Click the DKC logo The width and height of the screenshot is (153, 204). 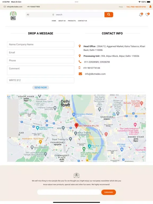(13, 16)
